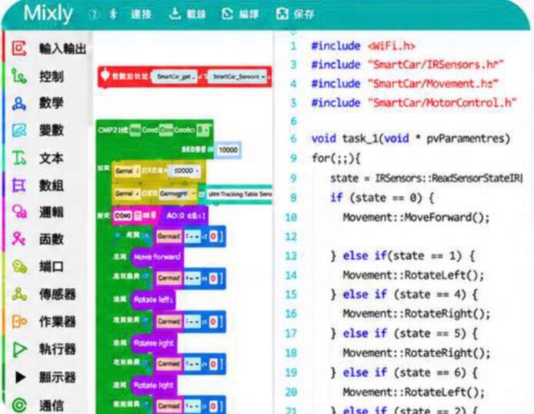This screenshot has width=534, height=414.
Task: Click the Move forward purple block
Action: pyautogui.click(x=157, y=257)
